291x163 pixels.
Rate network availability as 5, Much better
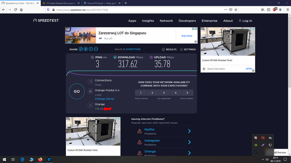[187, 93]
